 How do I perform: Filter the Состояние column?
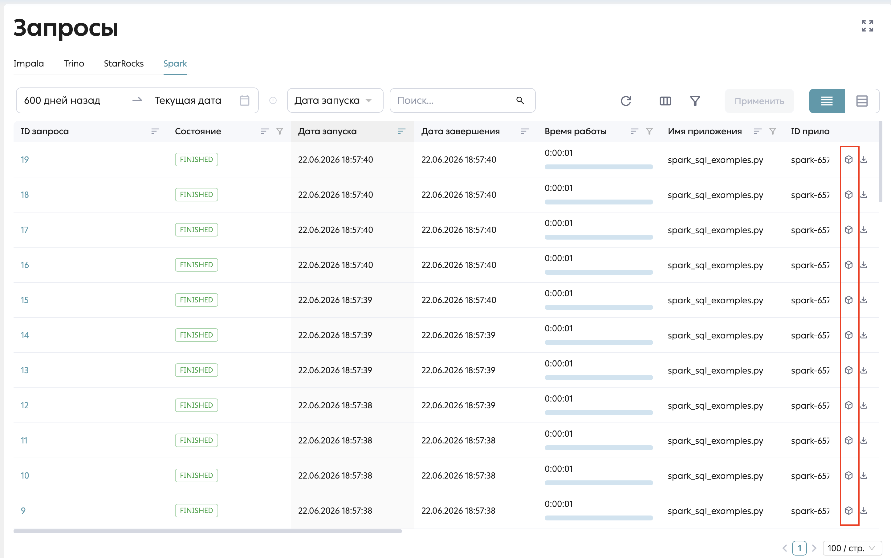(x=279, y=131)
